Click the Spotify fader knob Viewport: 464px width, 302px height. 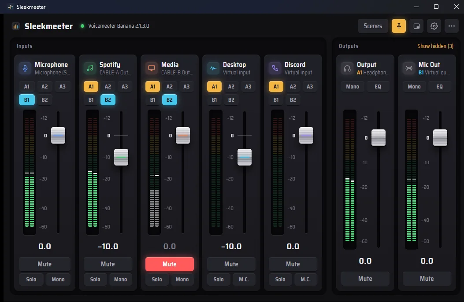[121, 157]
